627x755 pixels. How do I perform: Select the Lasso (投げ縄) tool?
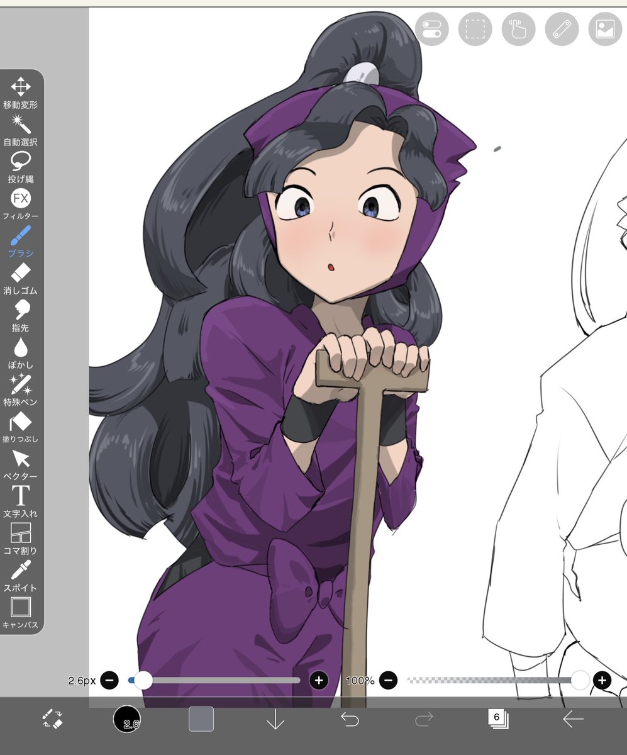click(x=21, y=167)
